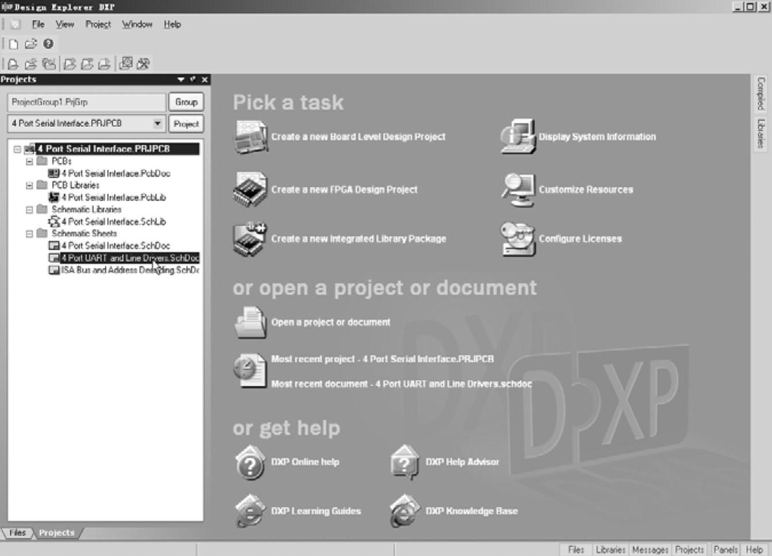
Task: Switch to the Files tab
Action: [x=18, y=533]
